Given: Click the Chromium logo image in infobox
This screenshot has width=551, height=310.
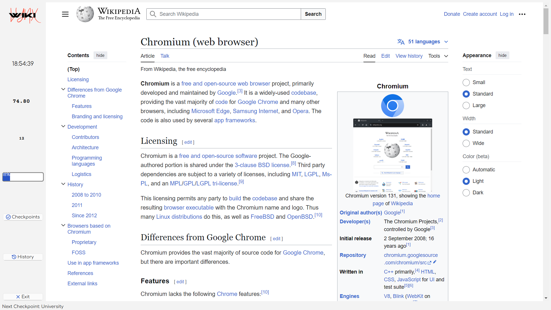Looking at the screenshot, I should pyautogui.click(x=392, y=106).
